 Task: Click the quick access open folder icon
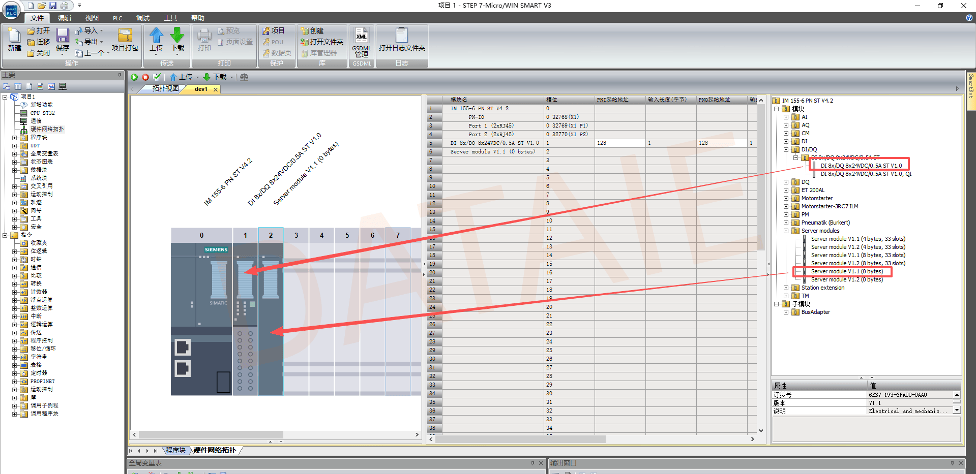click(42, 6)
